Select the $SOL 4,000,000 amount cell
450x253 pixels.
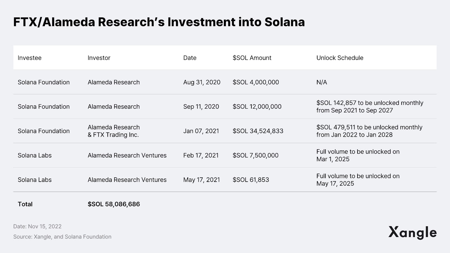pos(256,82)
